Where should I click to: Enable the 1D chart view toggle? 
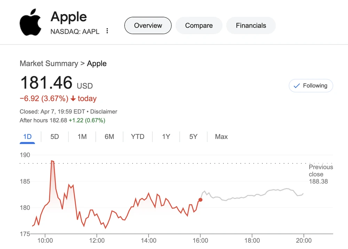coord(27,137)
